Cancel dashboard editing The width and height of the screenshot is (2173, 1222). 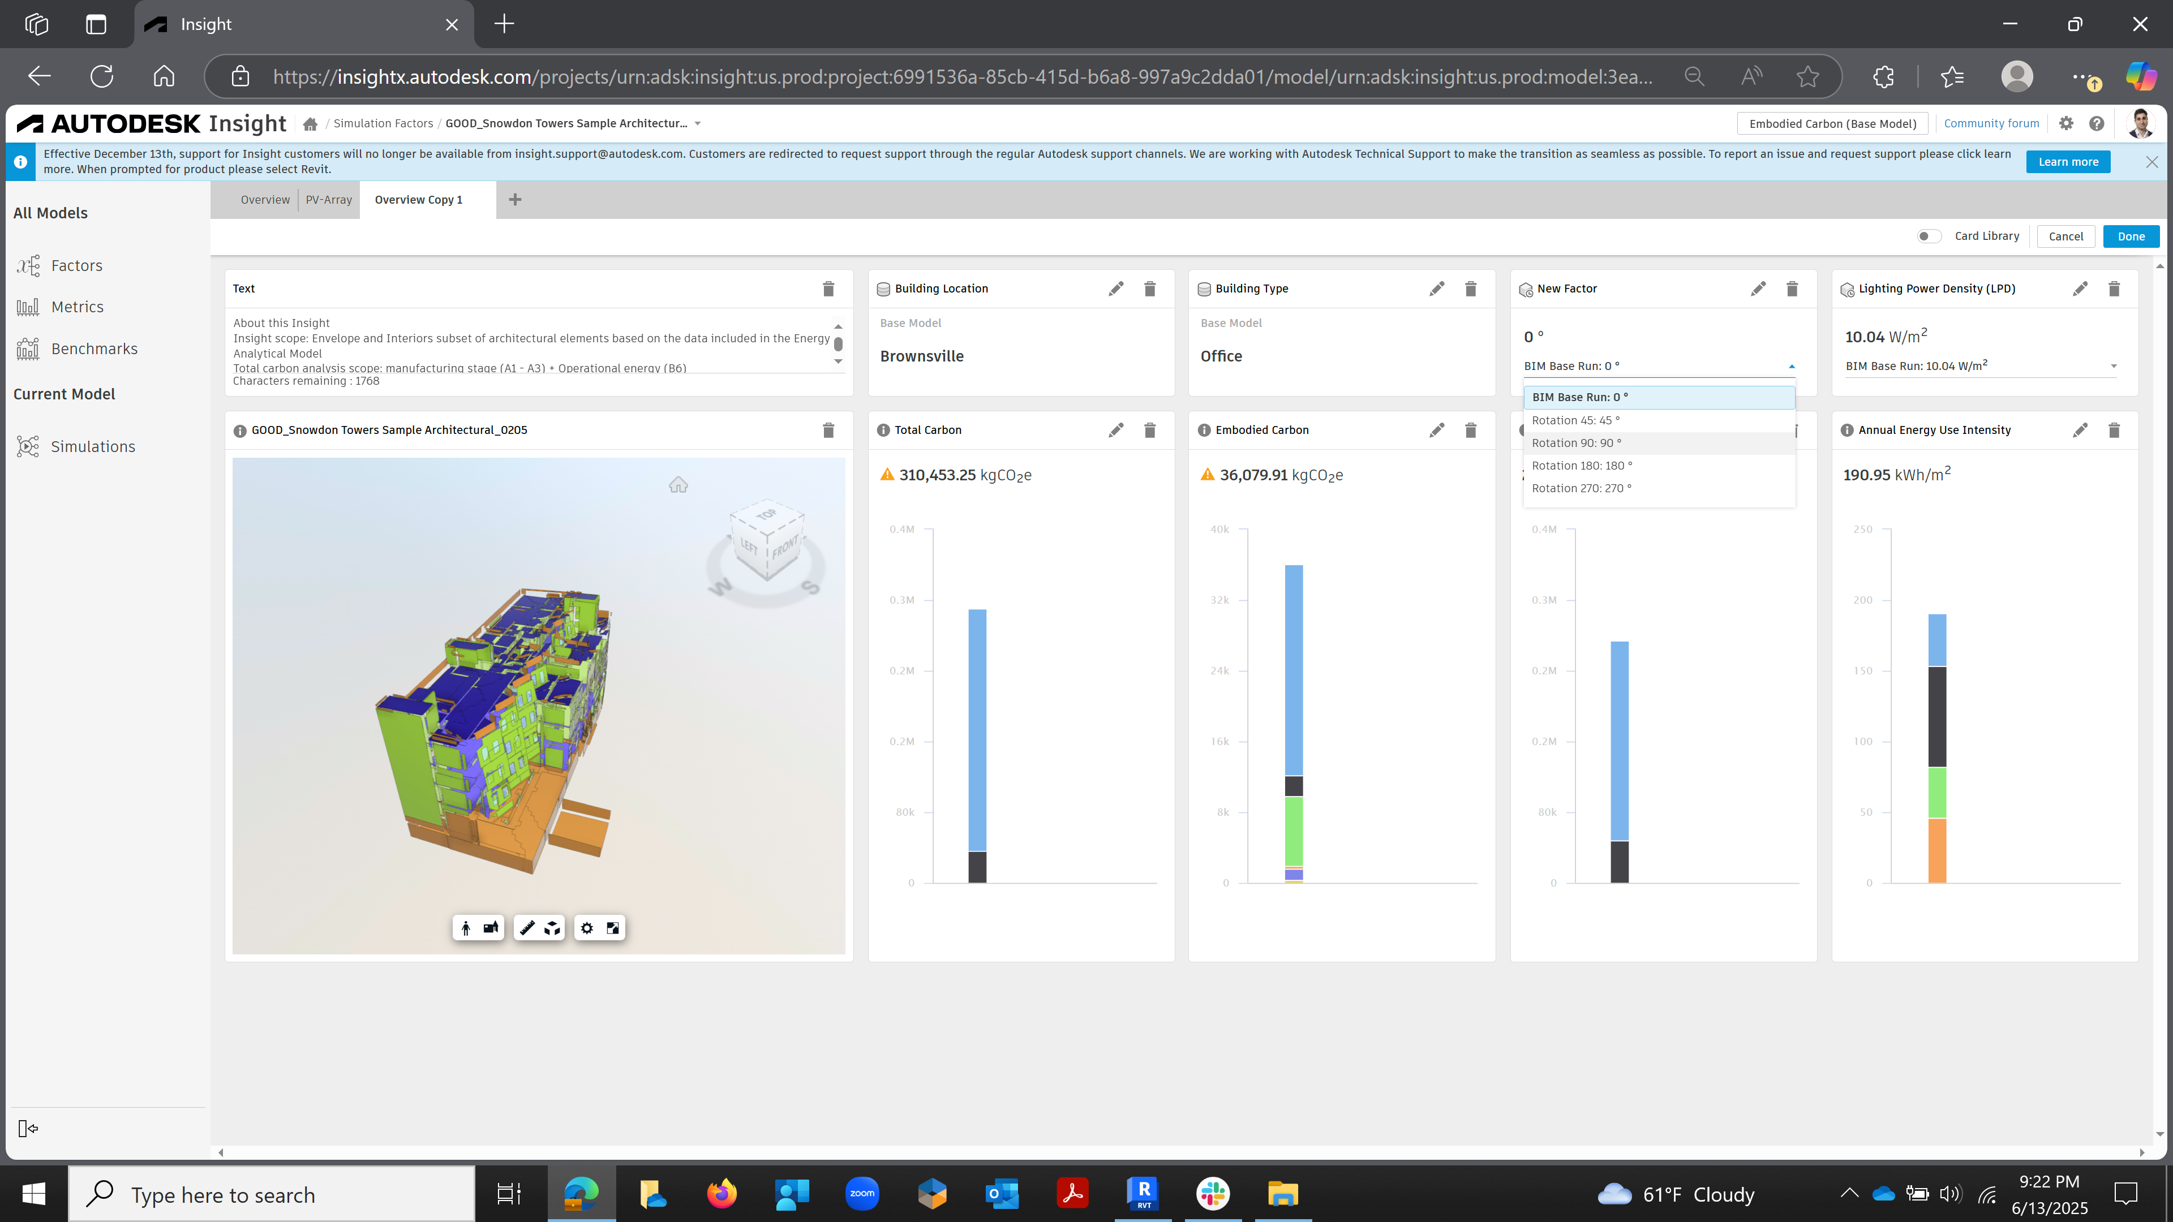[2066, 236]
